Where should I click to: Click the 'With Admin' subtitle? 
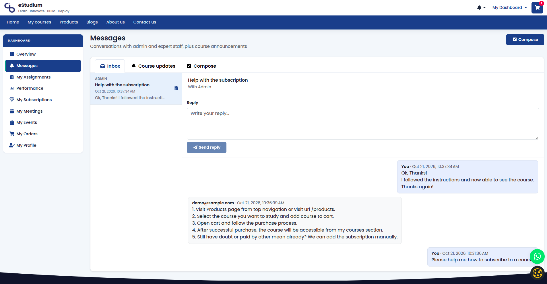click(x=199, y=87)
